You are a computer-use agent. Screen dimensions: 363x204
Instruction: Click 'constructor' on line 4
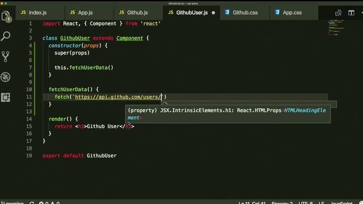[x=65, y=45]
